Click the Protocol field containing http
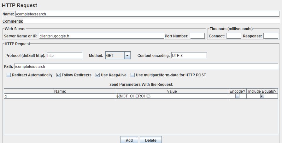Image resolution: width=282 pixels, height=143 pixels. tap(64, 55)
